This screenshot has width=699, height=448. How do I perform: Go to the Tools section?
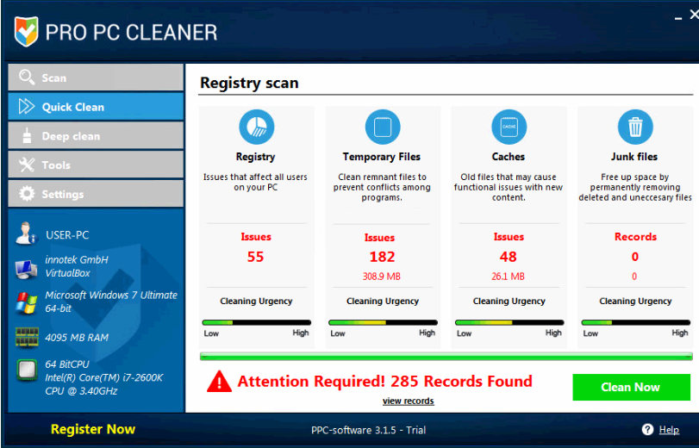pyautogui.click(x=96, y=165)
